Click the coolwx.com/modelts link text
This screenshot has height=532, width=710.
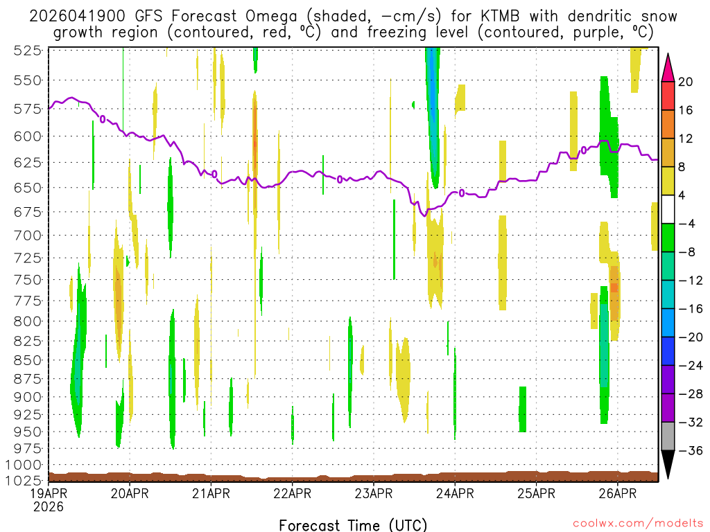coord(638,524)
